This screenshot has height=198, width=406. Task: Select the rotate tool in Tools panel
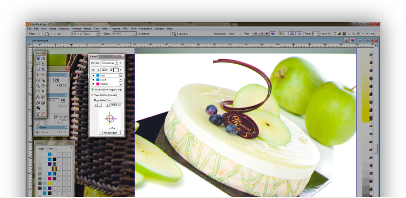(38, 64)
